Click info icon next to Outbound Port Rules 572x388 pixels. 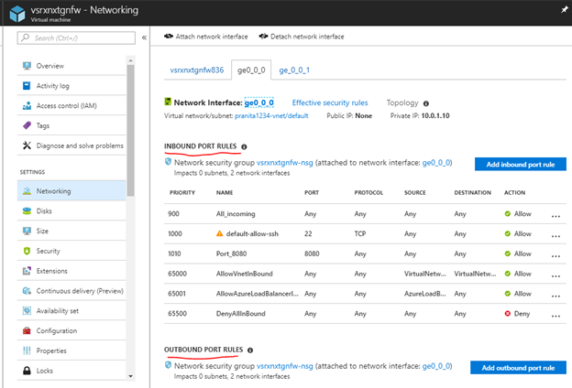pos(250,350)
